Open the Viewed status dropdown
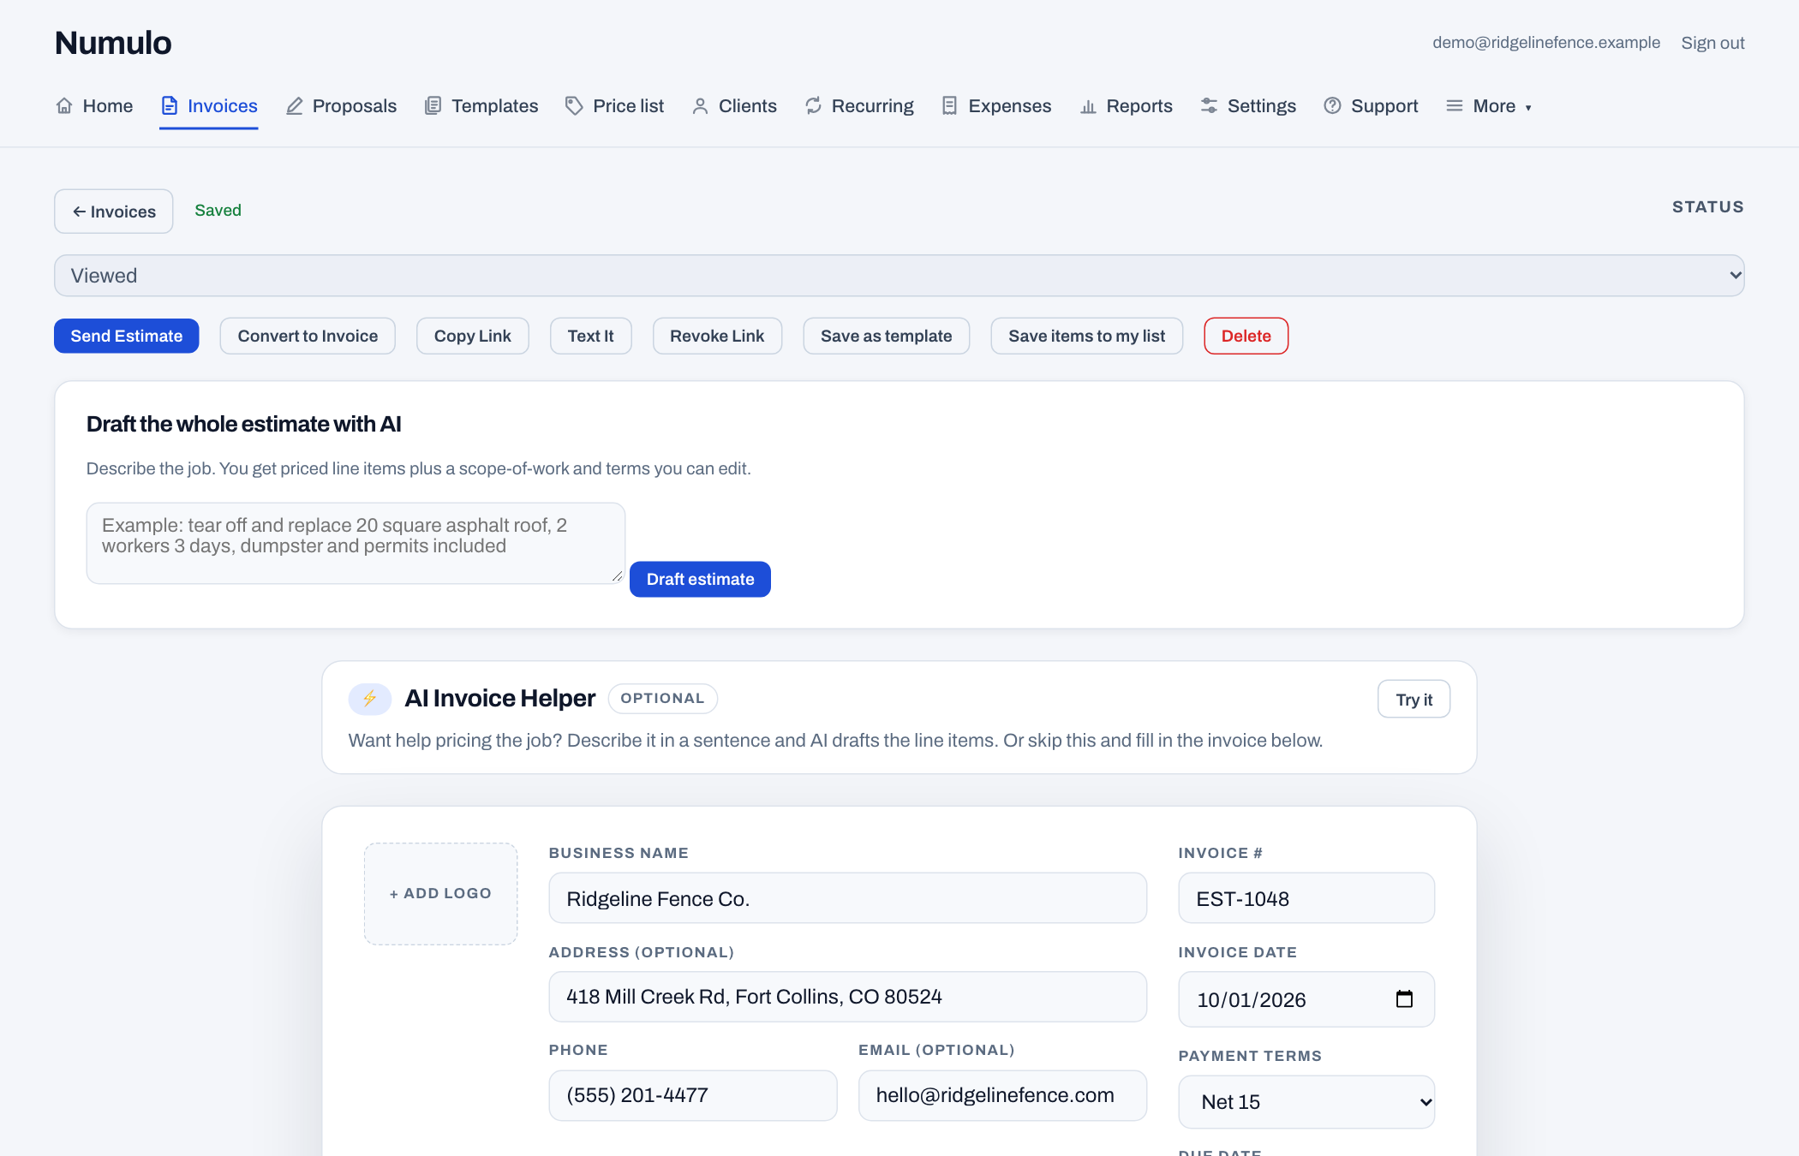Screen dimensions: 1799x1156 pos(899,276)
